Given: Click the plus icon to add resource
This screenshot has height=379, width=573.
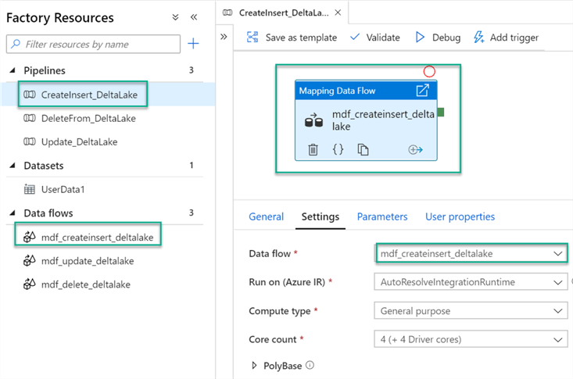Looking at the screenshot, I should (x=194, y=44).
